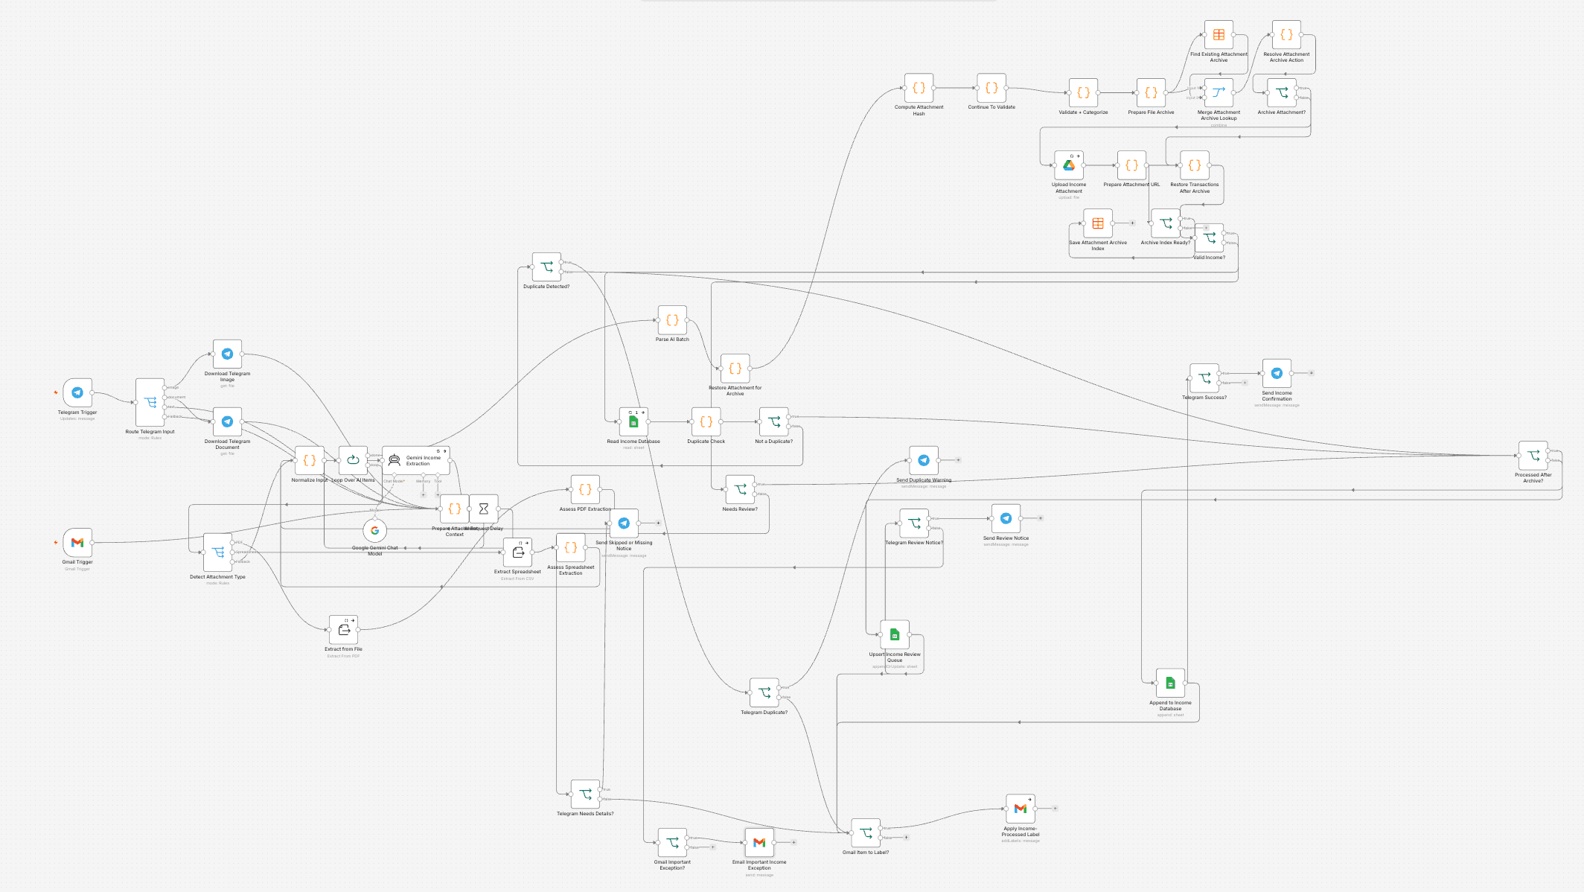Add node after Send Review Notice output
The height and width of the screenshot is (892, 1584).
(1041, 518)
